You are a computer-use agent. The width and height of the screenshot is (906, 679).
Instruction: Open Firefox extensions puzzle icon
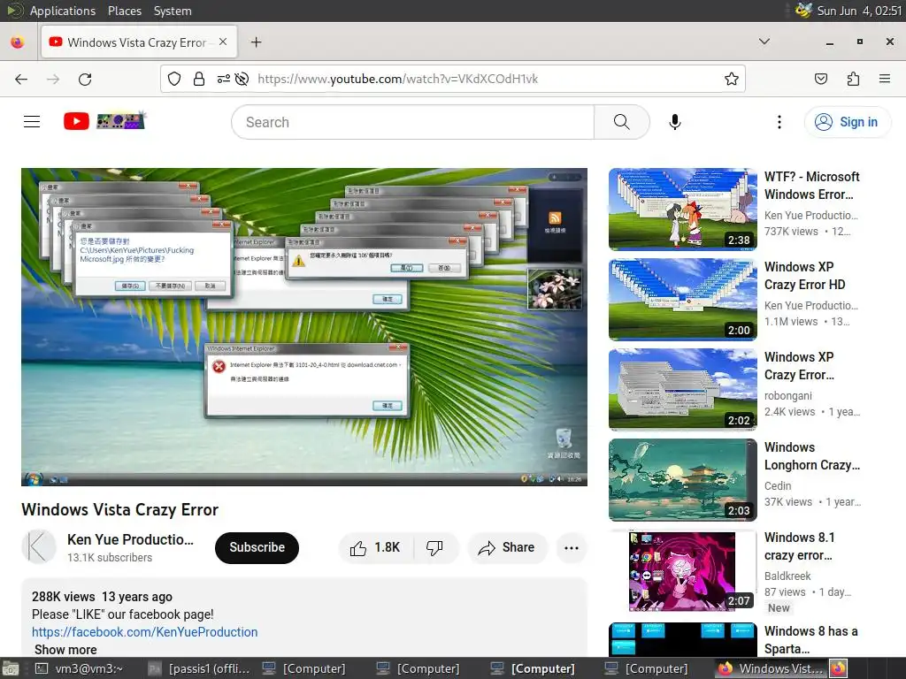(853, 79)
